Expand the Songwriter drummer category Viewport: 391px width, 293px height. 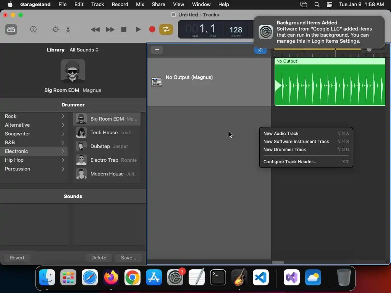(34, 134)
